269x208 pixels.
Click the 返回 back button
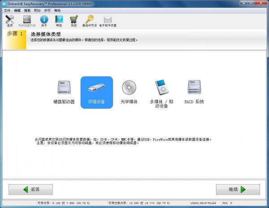pos(30,189)
